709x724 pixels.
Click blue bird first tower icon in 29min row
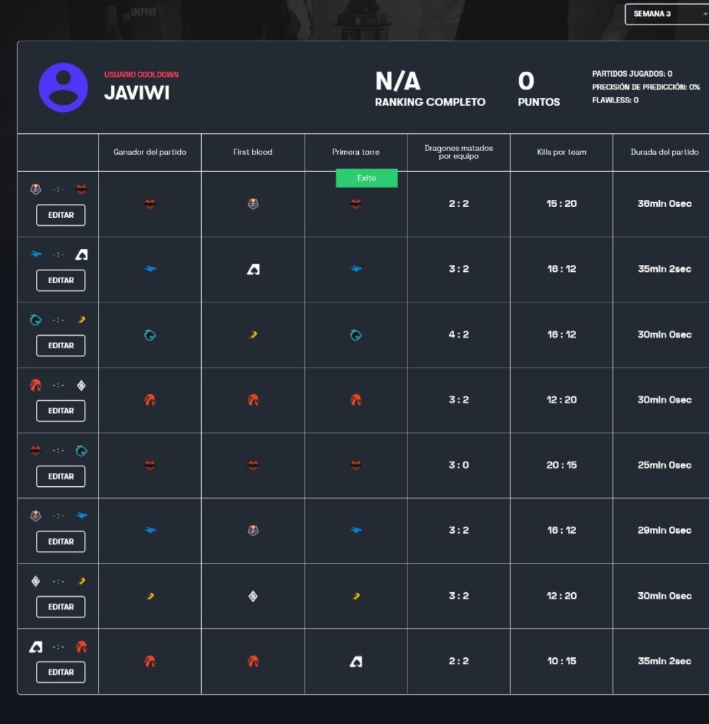point(356,530)
